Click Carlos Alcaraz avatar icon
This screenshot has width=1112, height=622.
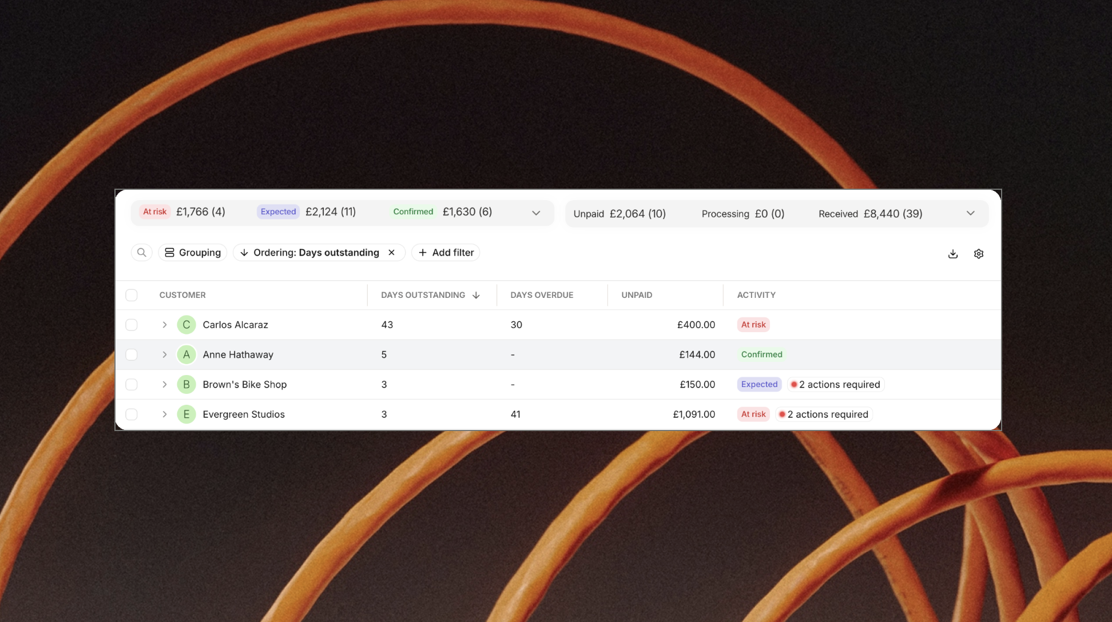(186, 325)
